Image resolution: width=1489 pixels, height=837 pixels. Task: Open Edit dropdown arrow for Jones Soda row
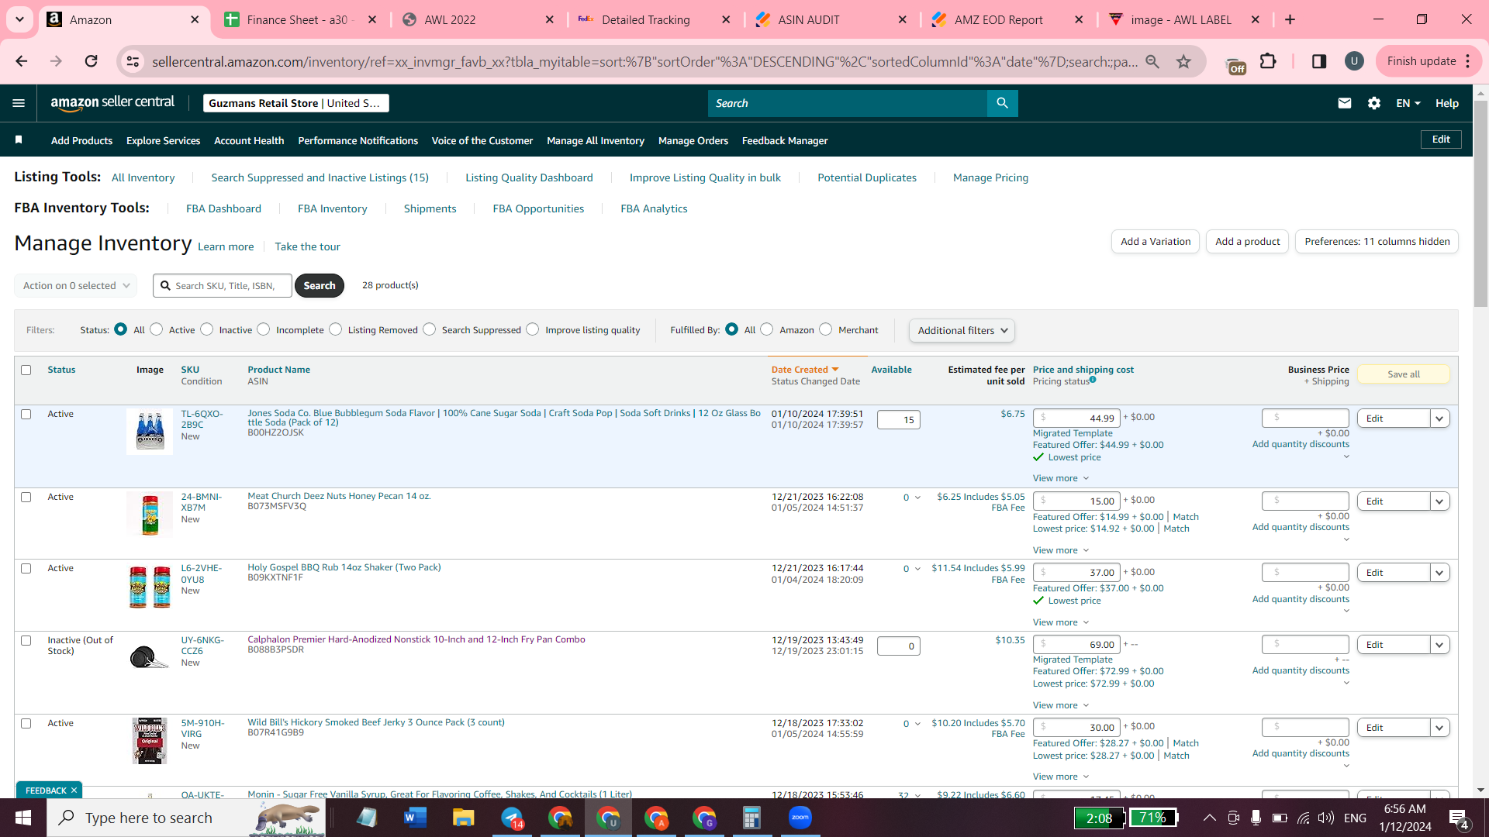point(1440,418)
